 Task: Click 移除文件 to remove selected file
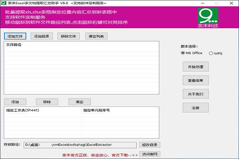pos(68,36)
